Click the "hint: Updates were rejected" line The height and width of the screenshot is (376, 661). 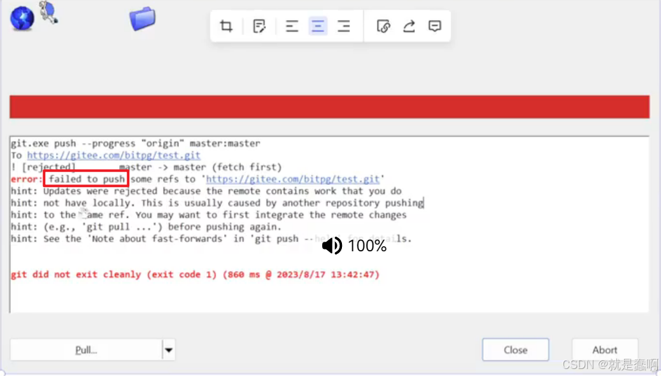[x=206, y=191]
